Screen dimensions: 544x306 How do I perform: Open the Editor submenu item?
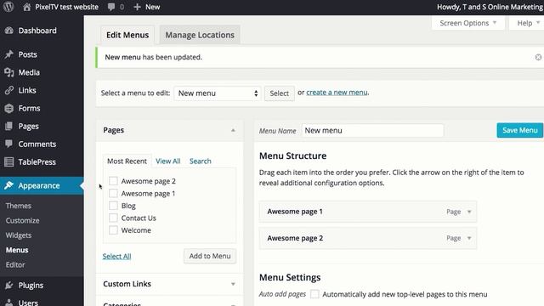[15, 264]
